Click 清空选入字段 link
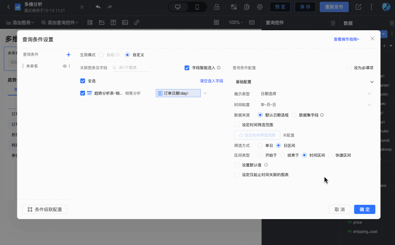The width and height of the screenshot is (395, 245). [212, 81]
